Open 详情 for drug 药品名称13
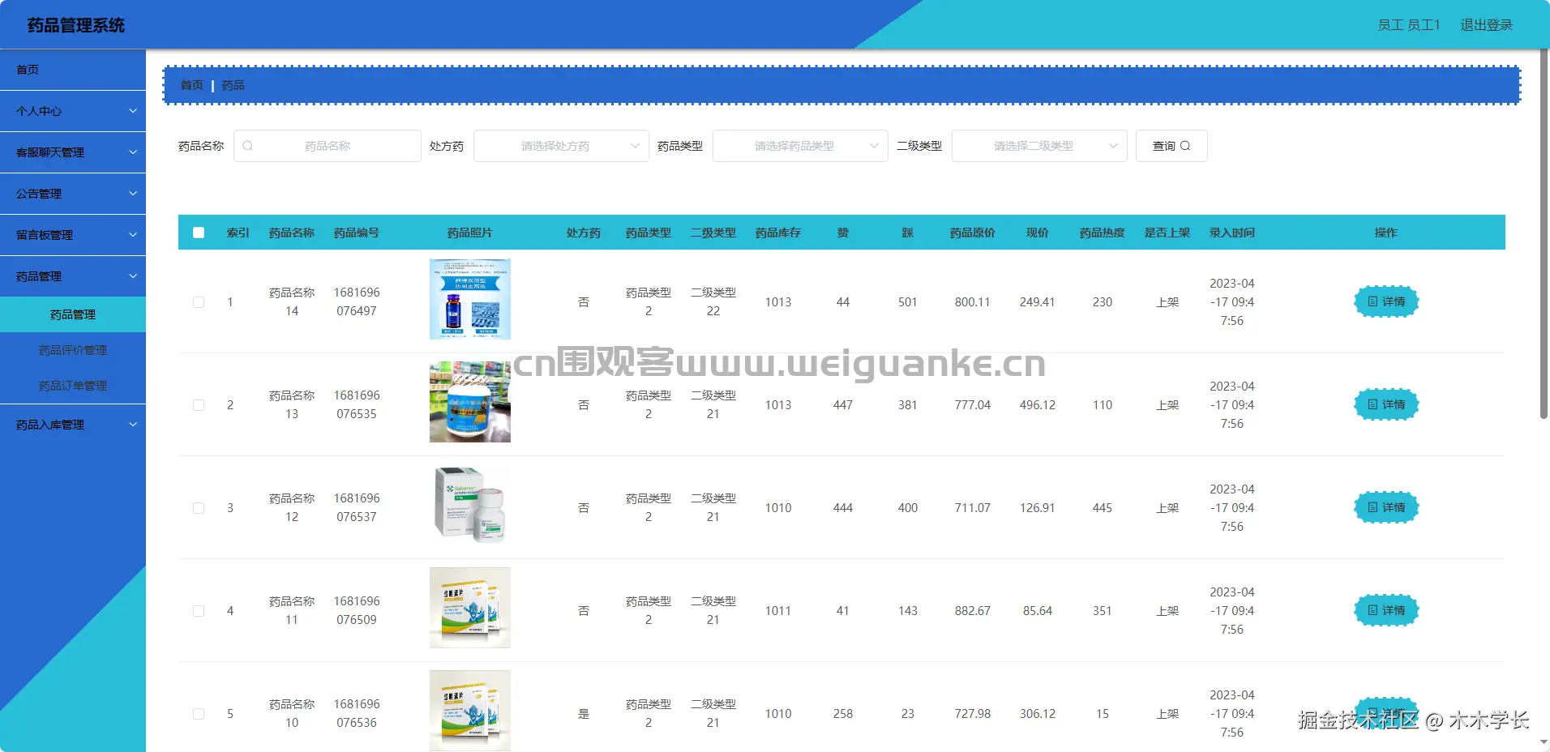This screenshot has width=1550, height=752. click(1386, 404)
